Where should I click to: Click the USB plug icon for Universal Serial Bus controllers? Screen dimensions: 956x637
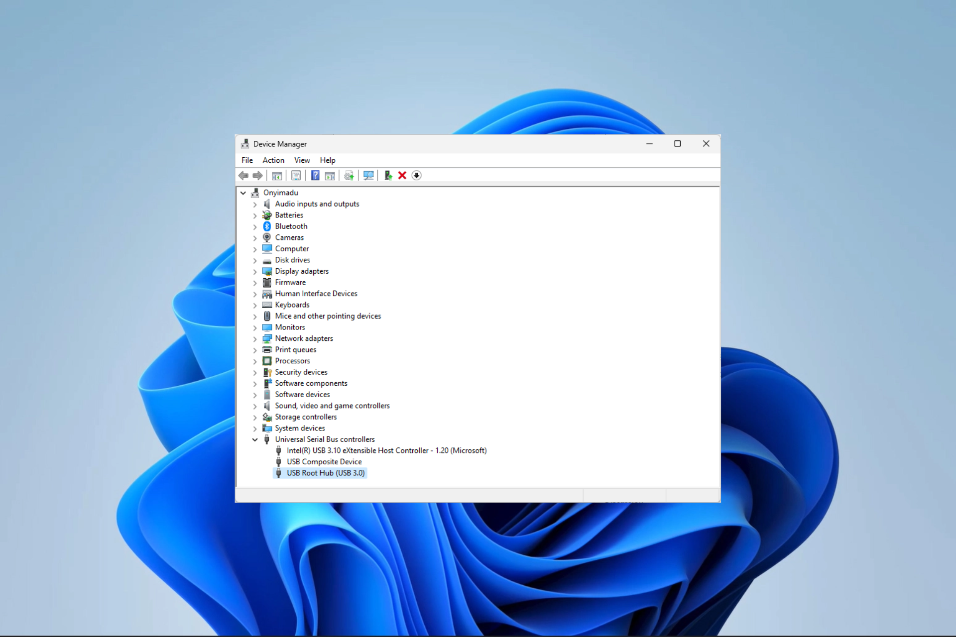267,439
